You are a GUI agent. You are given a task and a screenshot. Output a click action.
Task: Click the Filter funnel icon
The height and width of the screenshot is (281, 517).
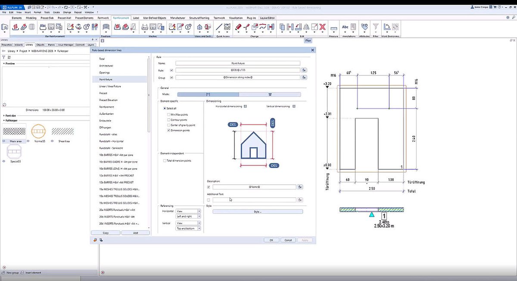(x=376, y=27)
